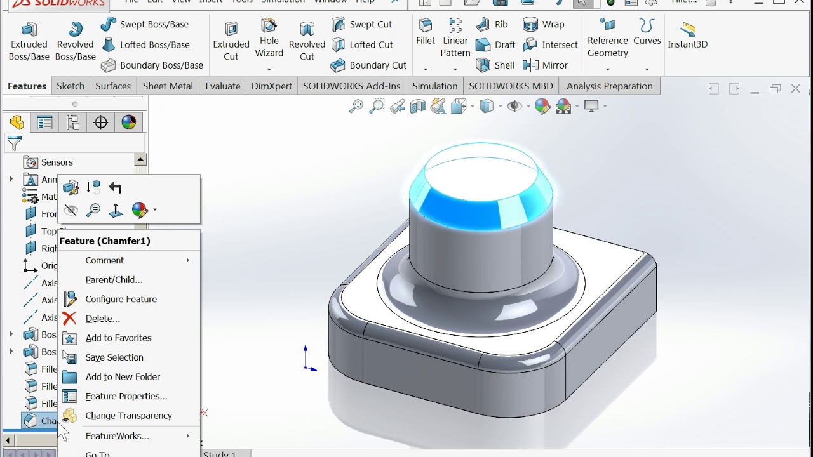Click the Rib tool
This screenshot has height=457, width=813.
click(x=492, y=24)
